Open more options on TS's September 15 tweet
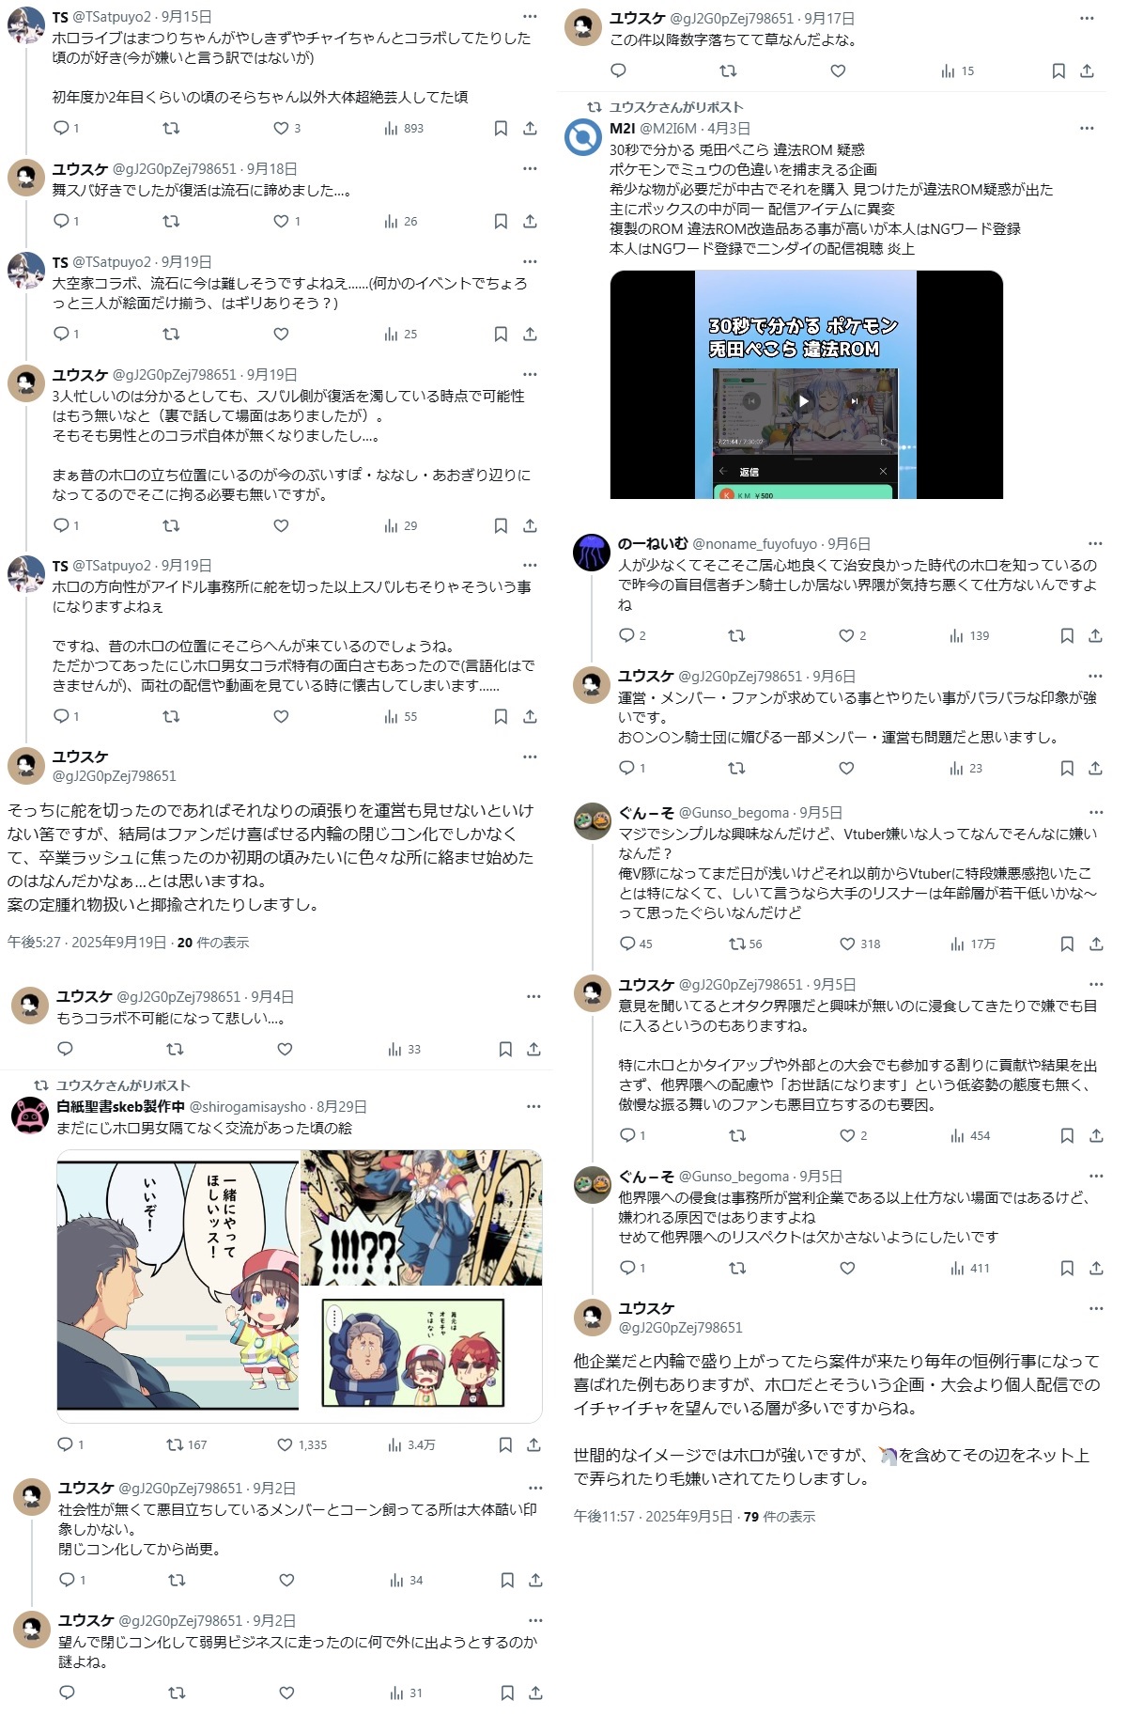1128x1716 pixels. tap(530, 17)
